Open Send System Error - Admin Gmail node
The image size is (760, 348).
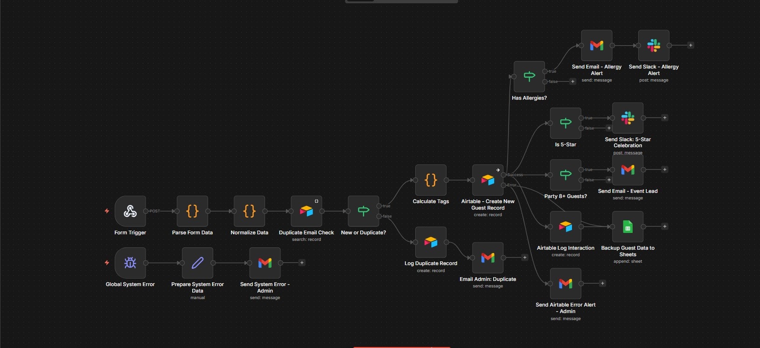tap(265, 263)
